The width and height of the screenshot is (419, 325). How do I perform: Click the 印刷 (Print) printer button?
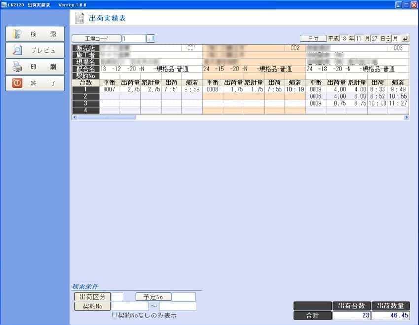pyautogui.click(x=35, y=67)
